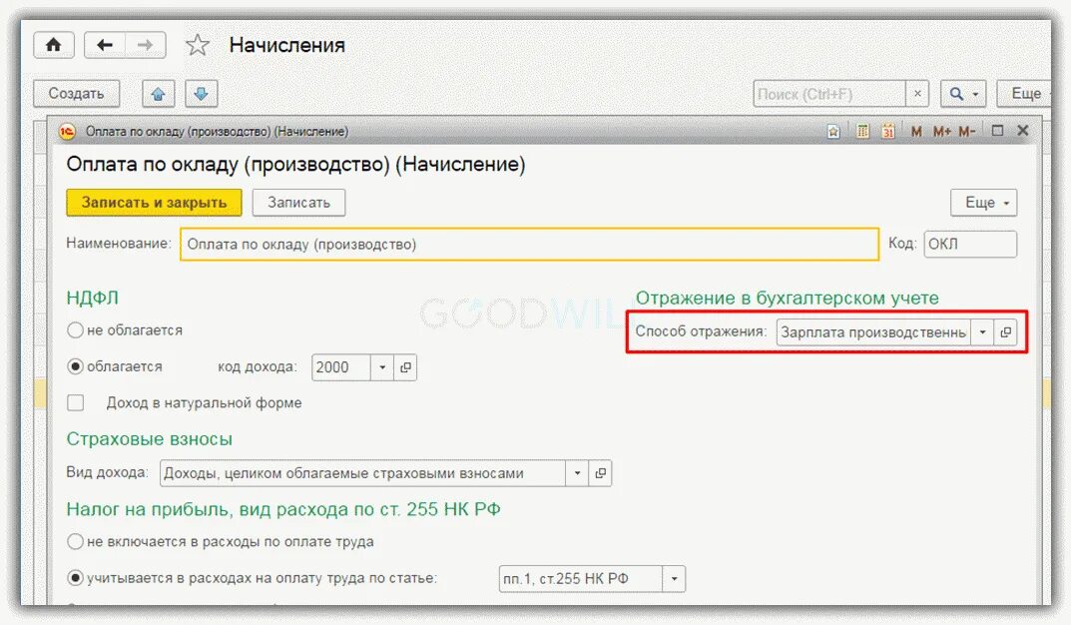The width and height of the screenshot is (1071, 625).
Task: Click into the Наименование input field
Action: (529, 245)
